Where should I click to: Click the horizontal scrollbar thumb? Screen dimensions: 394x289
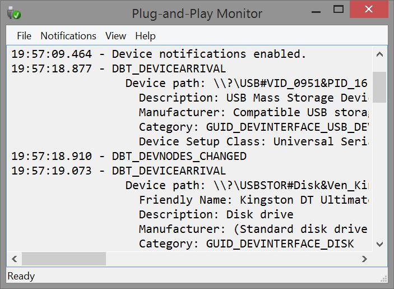pos(64,259)
